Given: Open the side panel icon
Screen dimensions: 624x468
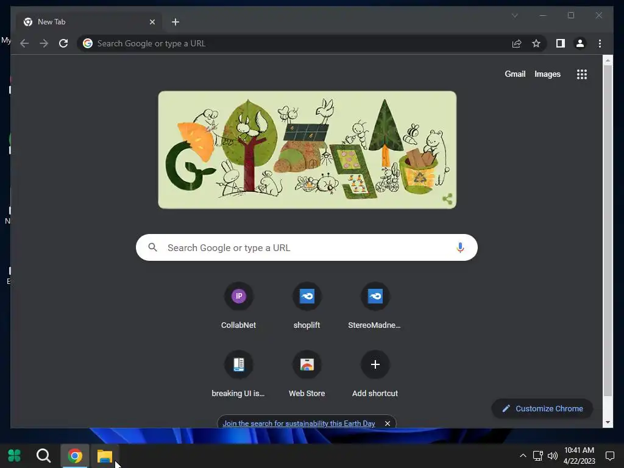Looking at the screenshot, I should click(x=561, y=43).
